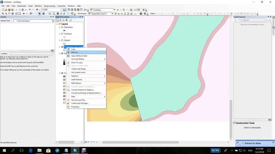The width and height of the screenshot is (275, 154).
Task: Open the Contour layer dropdown
Action: [114, 10]
